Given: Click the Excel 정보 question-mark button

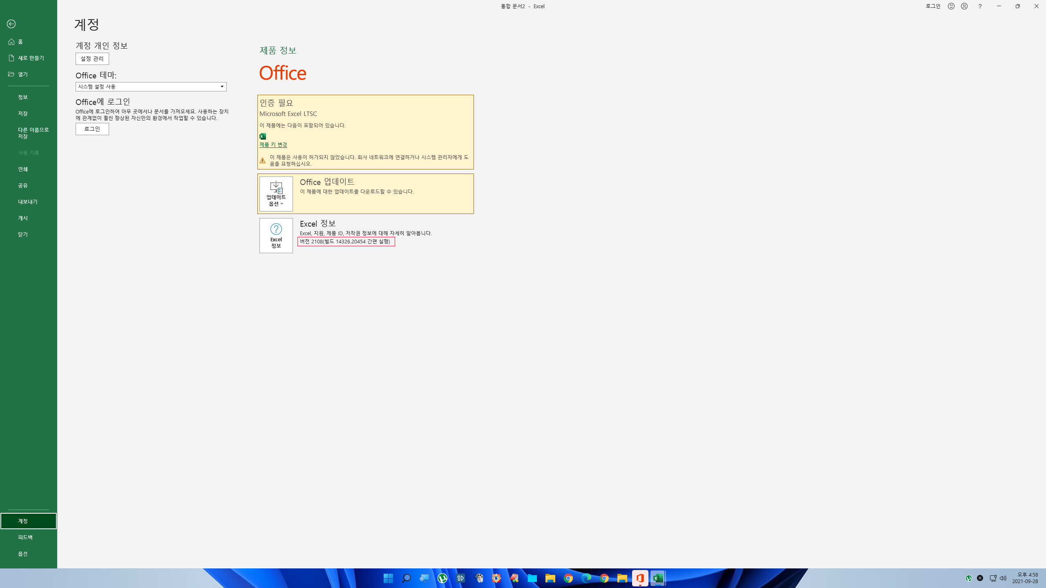Looking at the screenshot, I should point(276,236).
